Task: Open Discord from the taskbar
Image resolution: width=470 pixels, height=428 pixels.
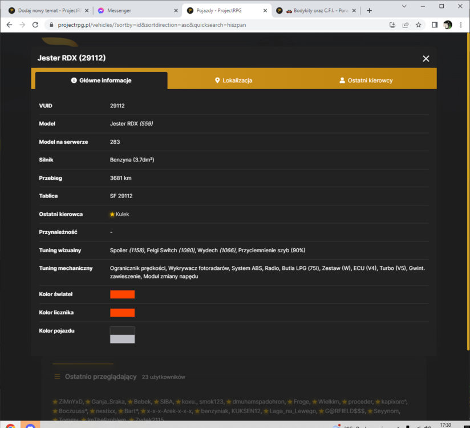Action: pyautogui.click(x=30, y=425)
